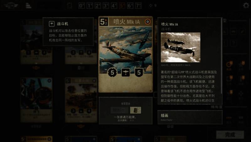Click the 3 cost filter box
Viewport: 251px width, 142px height.
(x=106, y=6)
